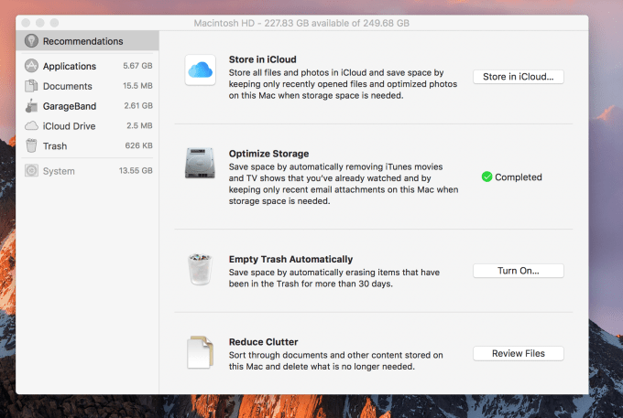This screenshot has height=418, width=623.
Task: Click the Review Files button
Action: pyautogui.click(x=518, y=353)
